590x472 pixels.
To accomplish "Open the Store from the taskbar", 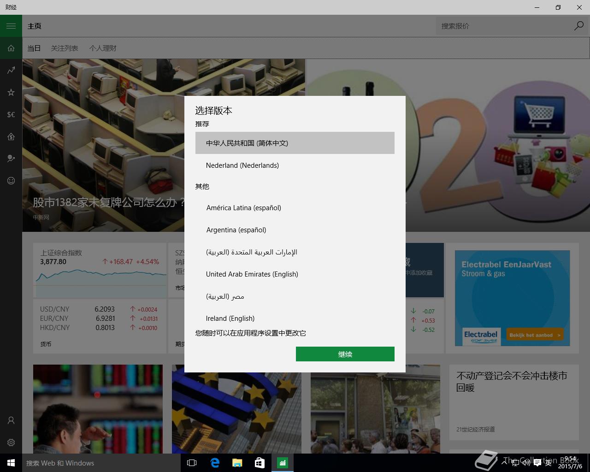I will click(260, 463).
